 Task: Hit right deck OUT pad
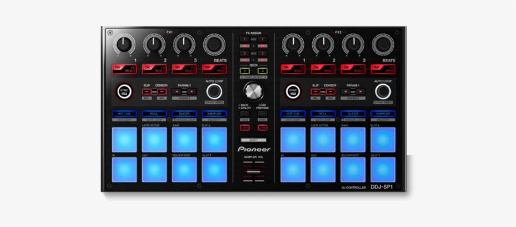[323, 170]
